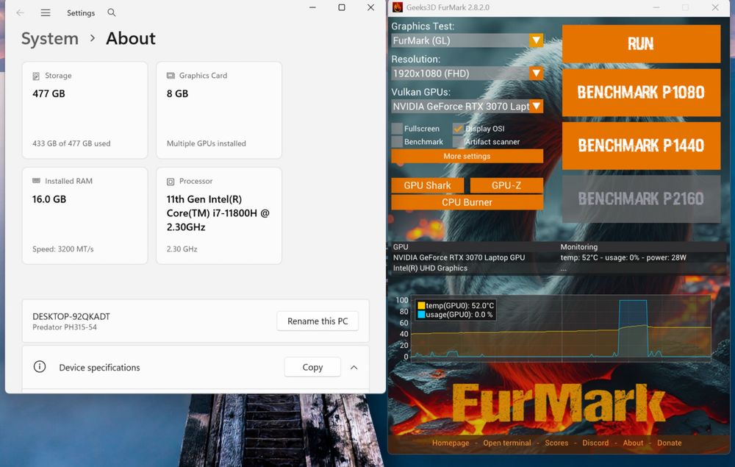Click the Storage card icon
Image resolution: width=735 pixels, height=467 pixels.
click(36, 76)
